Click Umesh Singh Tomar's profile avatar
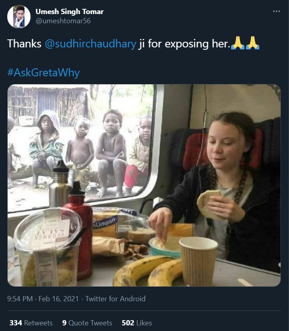 (18, 16)
